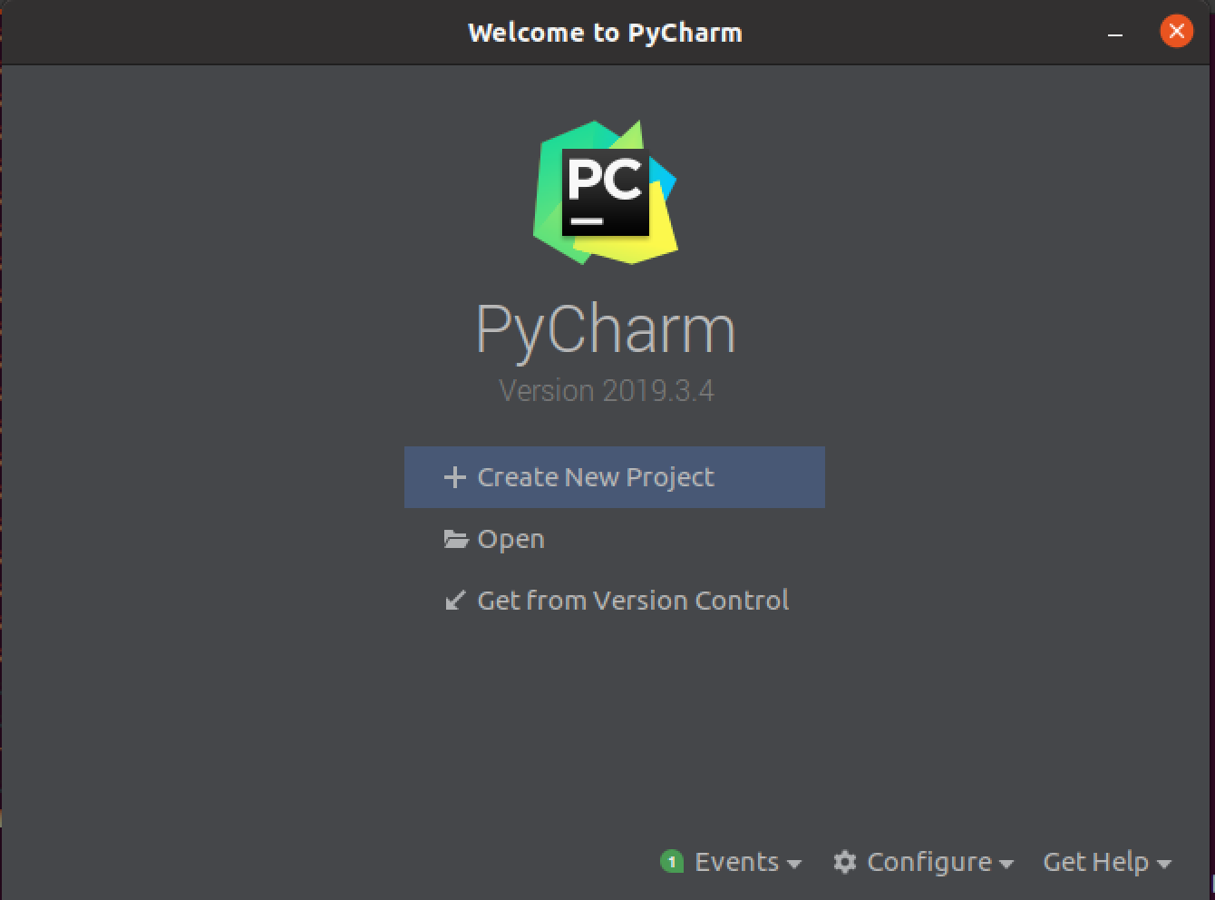Image resolution: width=1215 pixels, height=900 pixels.
Task: Click the green Events notification badge
Action: (672, 862)
